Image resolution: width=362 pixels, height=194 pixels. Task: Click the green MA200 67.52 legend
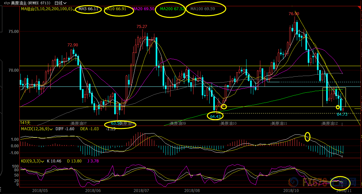[172, 9]
